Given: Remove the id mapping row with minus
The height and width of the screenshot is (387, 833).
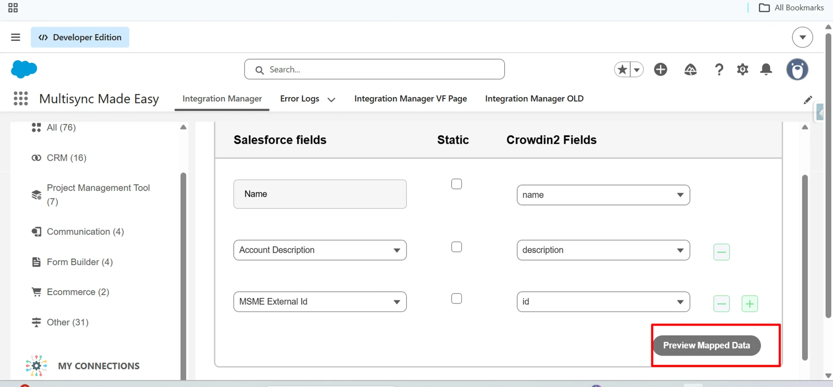Looking at the screenshot, I should (x=721, y=304).
